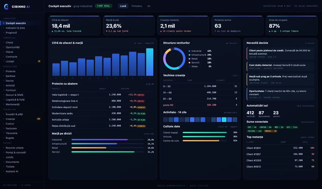Screen dimensions: 322x189
Task: Click the ERP source chip
Action: [252, 127]
